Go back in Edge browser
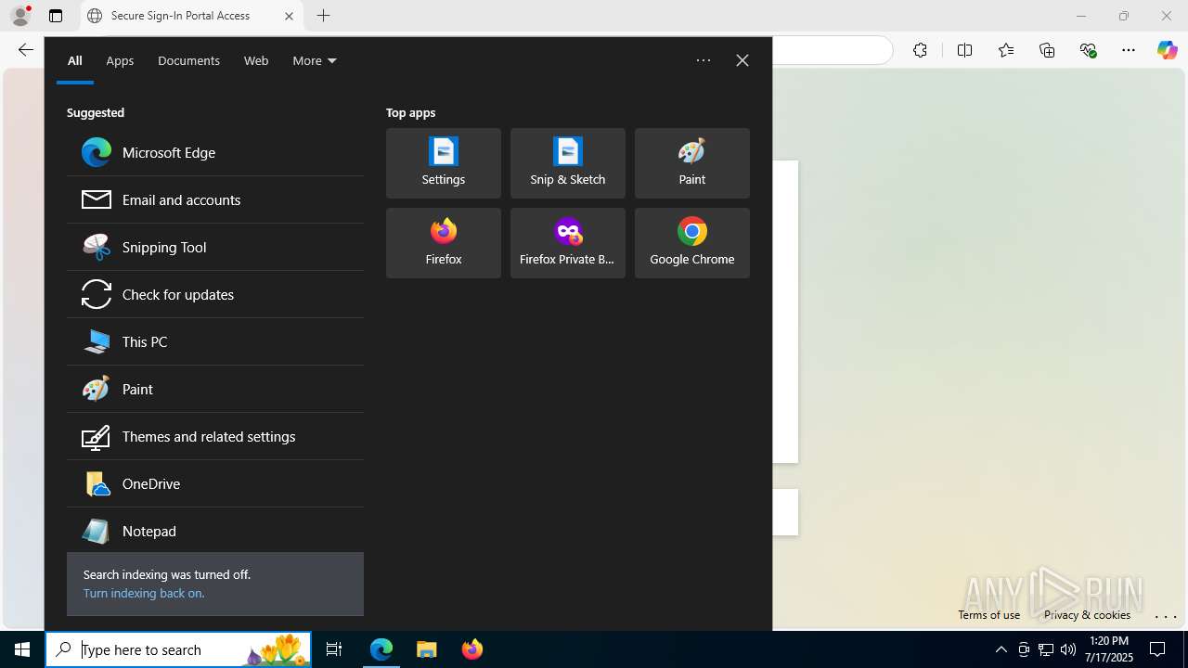Viewport: 1188px width, 668px height. point(26,50)
